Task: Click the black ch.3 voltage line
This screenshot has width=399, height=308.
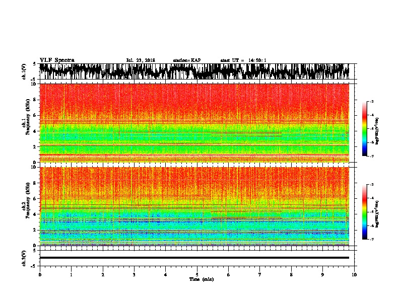Action: 194,258
